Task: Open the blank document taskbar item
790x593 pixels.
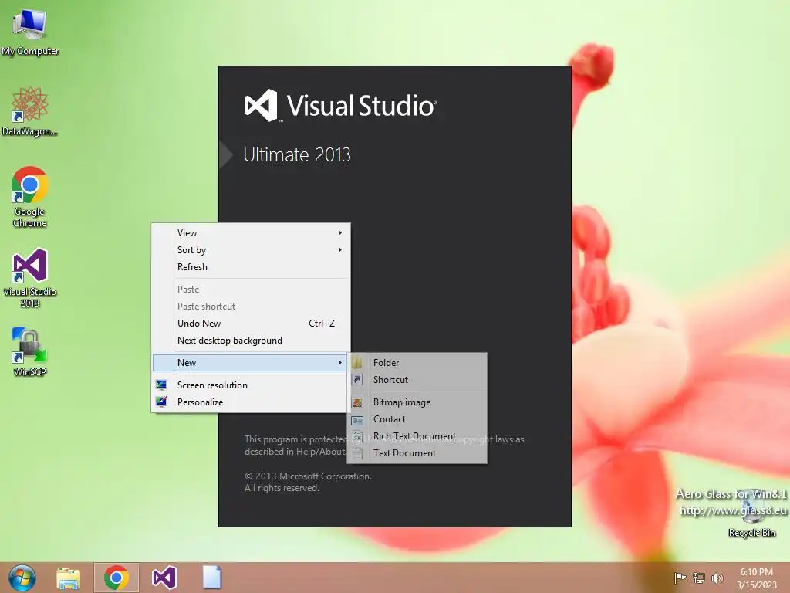Action: pyautogui.click(x=211, y=578)
